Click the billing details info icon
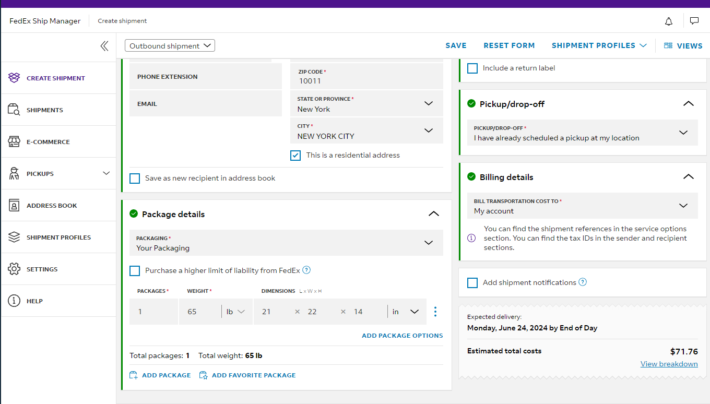This screenshot has width=710, height=404. 472,238
